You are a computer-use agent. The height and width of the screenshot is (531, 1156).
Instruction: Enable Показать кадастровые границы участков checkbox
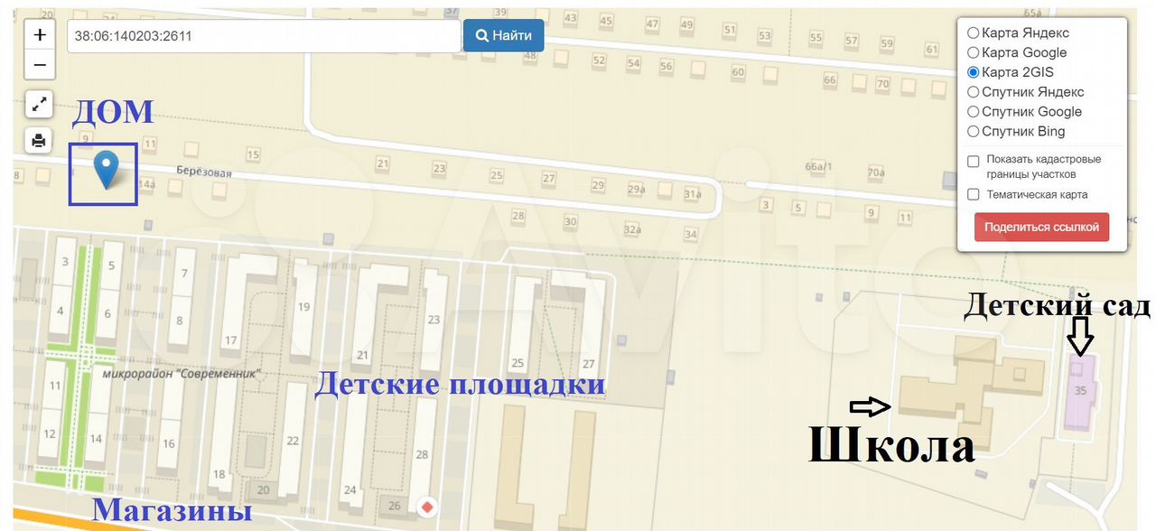click(x=974, y=161)
